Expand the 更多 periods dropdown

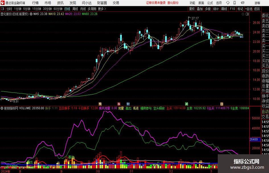102,9
